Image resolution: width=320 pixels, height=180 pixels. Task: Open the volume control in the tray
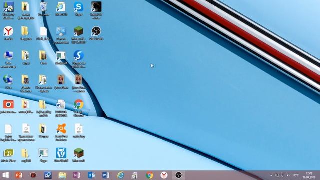click(288, 175)
